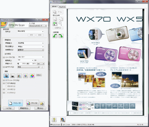The width and height of the screenshot is (149, 127).
Task: Click the document width field 215.9
Action: point(22,63)
